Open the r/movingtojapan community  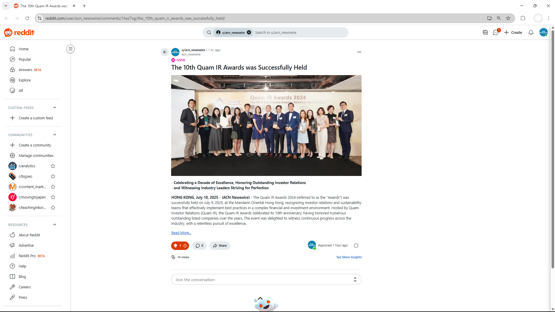click(32, 197)
